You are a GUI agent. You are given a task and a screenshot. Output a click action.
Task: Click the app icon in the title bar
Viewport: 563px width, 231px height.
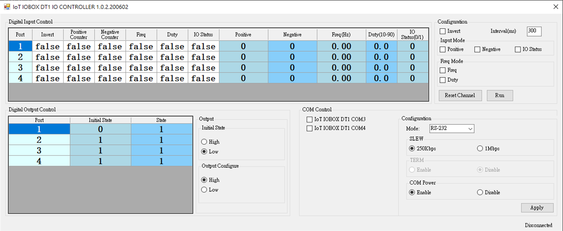click(x=7, y=7)
